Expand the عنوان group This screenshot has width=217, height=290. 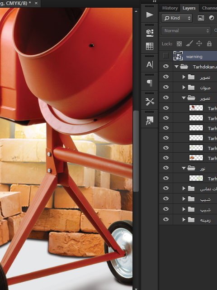pos(184,87)
